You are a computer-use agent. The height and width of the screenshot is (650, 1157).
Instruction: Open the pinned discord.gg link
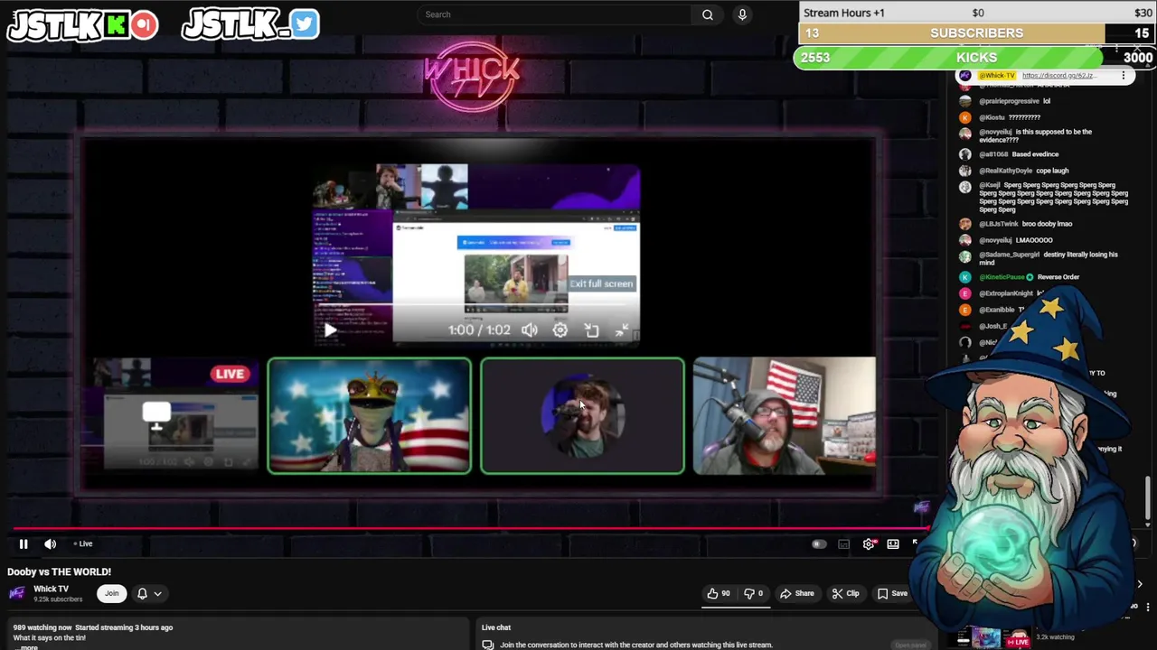pyautogui.click(x=1059, y=76)
